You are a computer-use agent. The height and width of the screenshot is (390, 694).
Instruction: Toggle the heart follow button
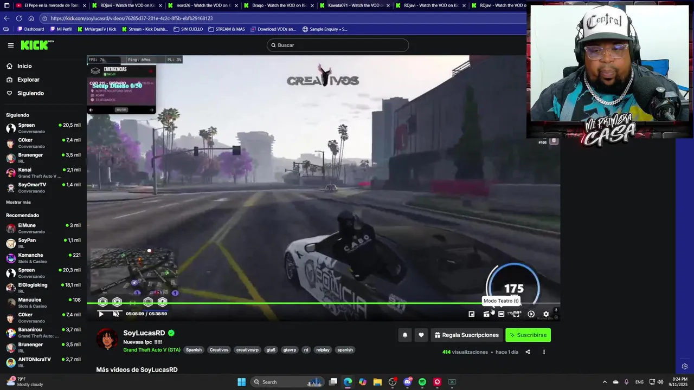tap(421, 335)
